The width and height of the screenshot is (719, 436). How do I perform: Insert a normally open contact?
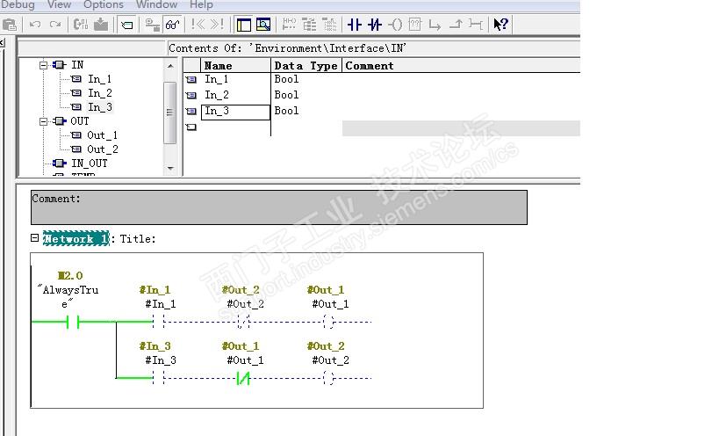pos(355,25)
